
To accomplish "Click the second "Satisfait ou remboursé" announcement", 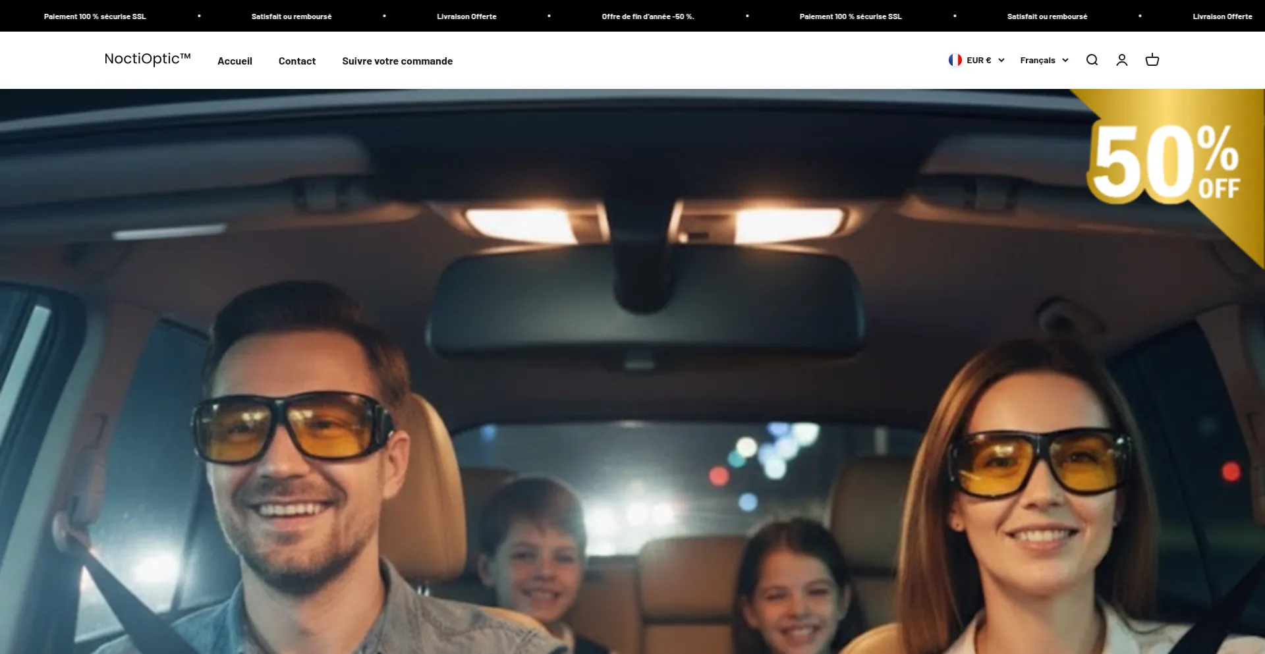I will click(x=1046, y=16).
